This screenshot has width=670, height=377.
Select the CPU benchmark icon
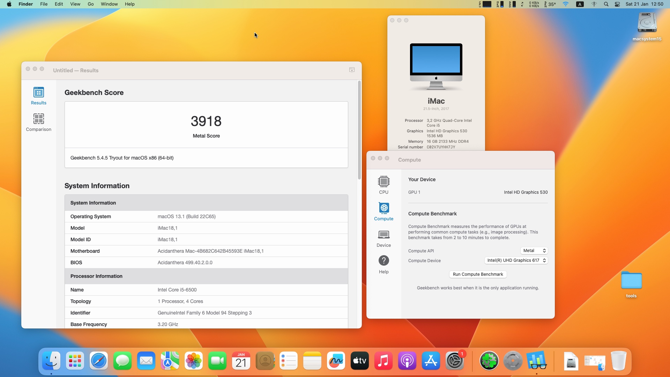(x=384, y=185)
